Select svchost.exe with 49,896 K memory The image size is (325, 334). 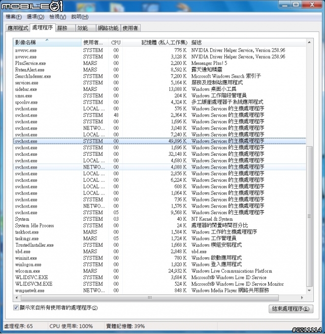point(159,141)
